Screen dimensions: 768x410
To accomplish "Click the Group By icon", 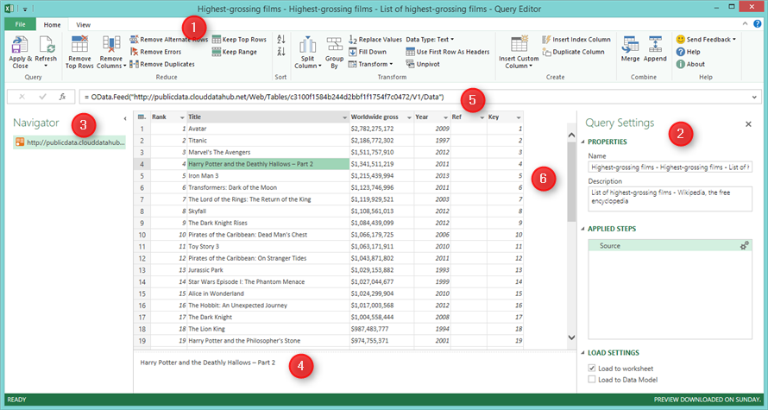I will pos(334,45).
